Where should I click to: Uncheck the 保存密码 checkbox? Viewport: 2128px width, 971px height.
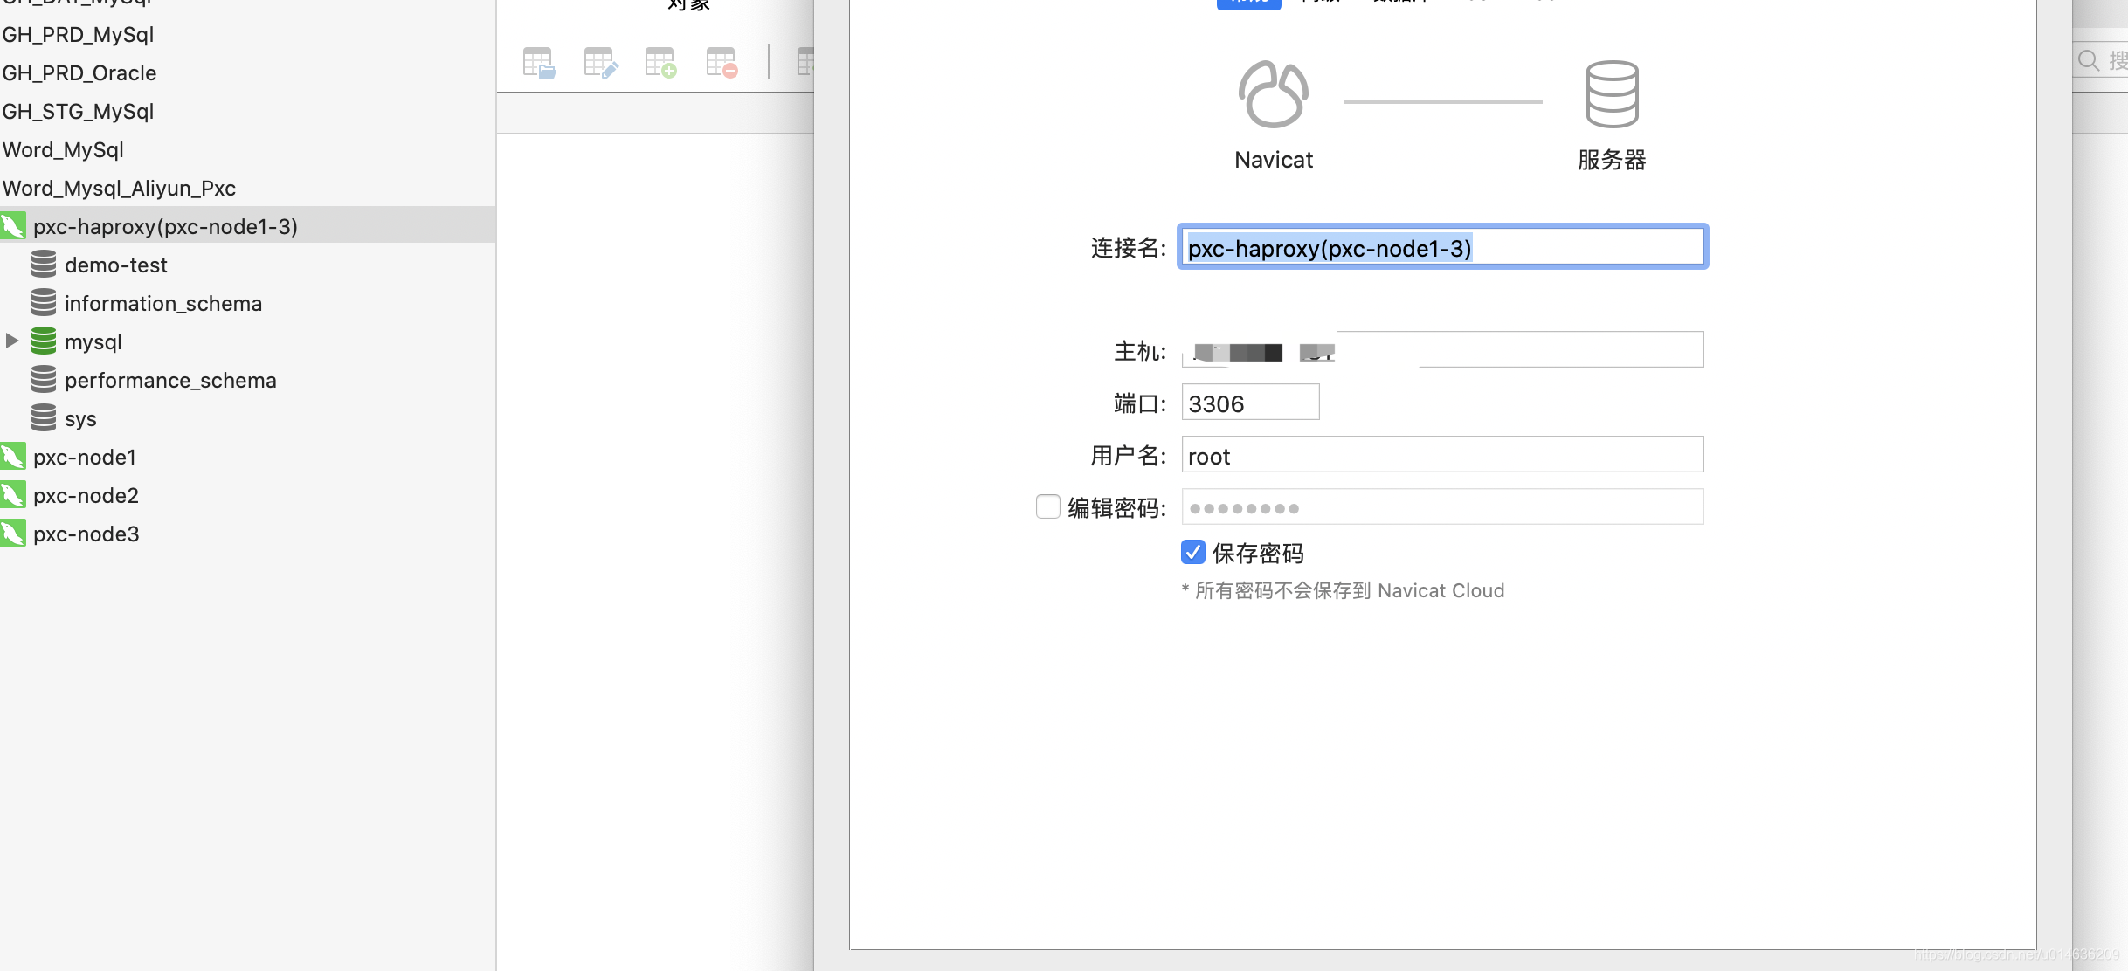tap(1193, 552)
